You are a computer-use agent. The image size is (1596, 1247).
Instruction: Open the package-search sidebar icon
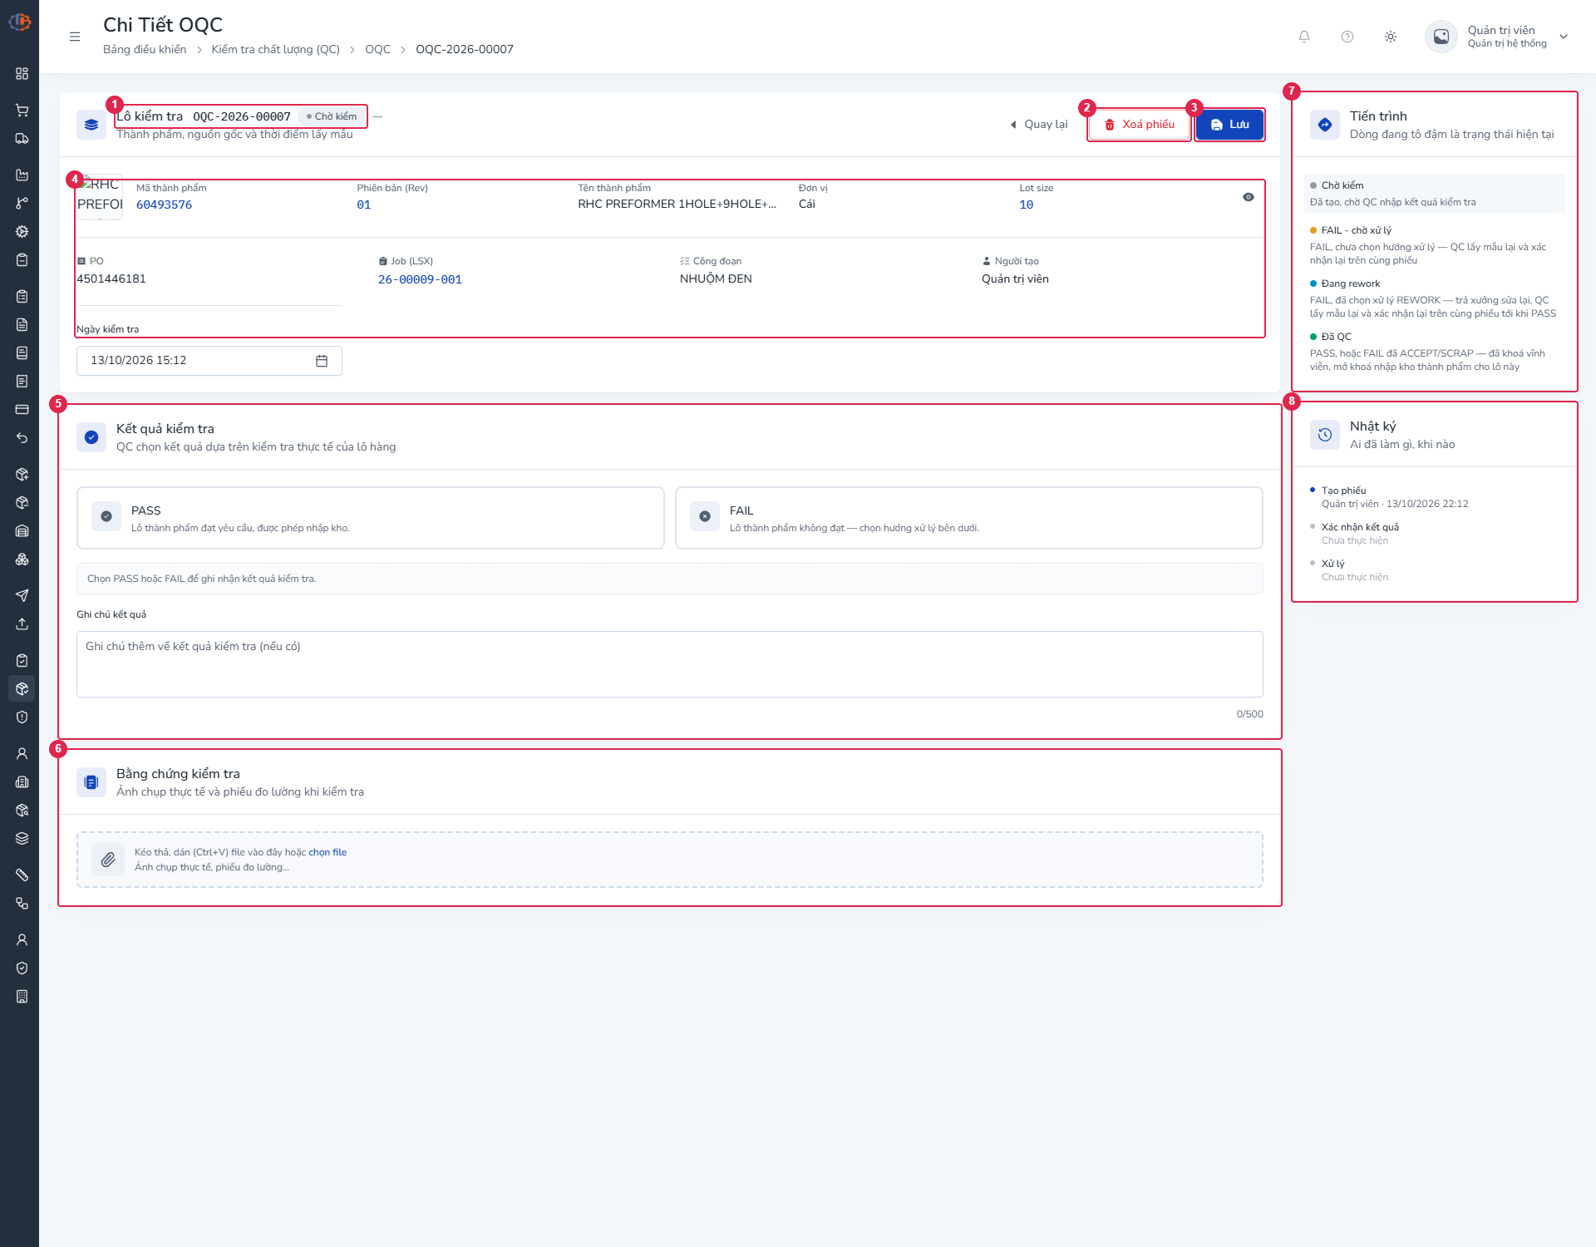[22, 810]
